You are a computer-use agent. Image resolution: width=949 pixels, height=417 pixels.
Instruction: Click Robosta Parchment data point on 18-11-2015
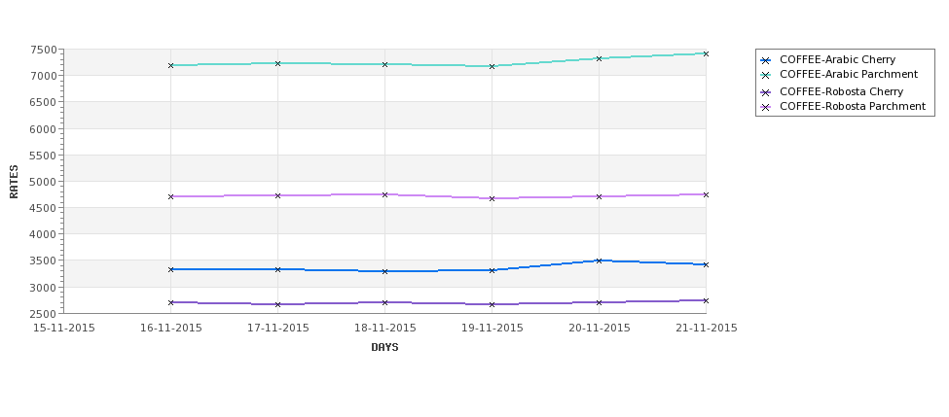pos(384,194)
